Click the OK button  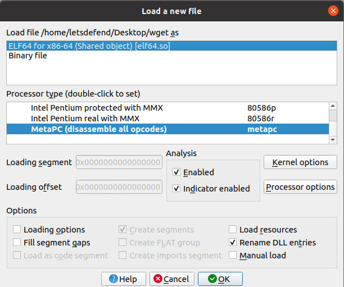point(220,279)
